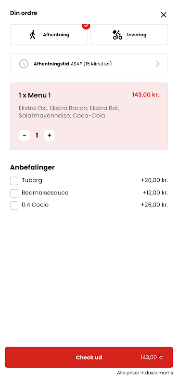
Task: Tick the Tuborg checkbox
Action: click(14, 181)
